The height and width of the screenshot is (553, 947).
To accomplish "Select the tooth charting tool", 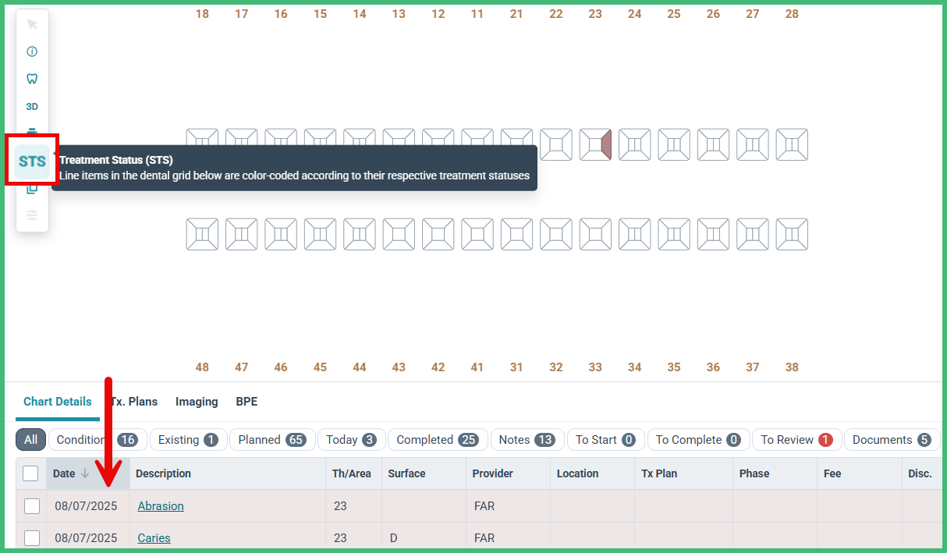I will click(31, 78).
